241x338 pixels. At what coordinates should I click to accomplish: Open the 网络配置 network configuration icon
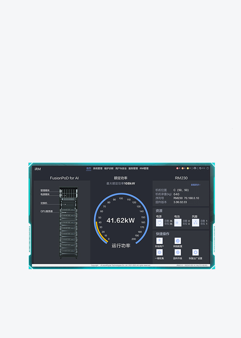177,241
